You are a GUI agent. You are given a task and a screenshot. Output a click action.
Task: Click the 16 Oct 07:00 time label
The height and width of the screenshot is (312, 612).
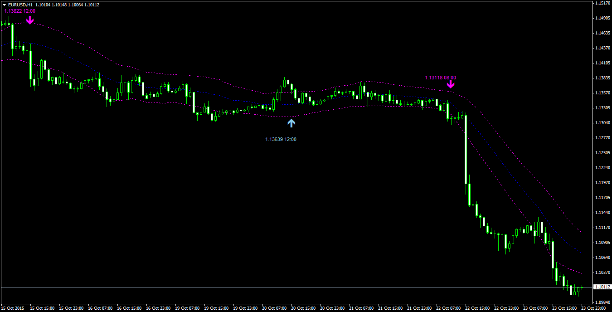(100, 308)
